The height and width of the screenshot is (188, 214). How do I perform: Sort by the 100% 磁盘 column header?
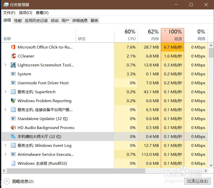173,35
